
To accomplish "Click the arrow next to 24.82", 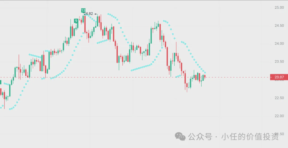I will coord(95,14).
